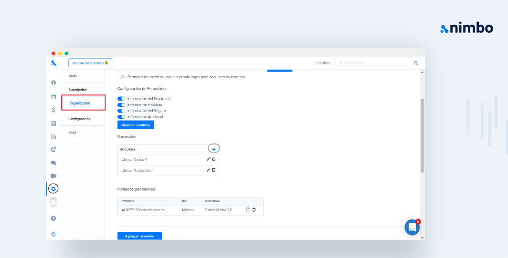Image resolution: width=508 pixels, height=258 pixels.
Task: Open video consultations camera icon
Action: (53, 176)
